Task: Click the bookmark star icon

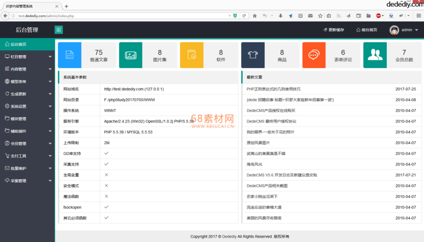Action: point(320,16)
